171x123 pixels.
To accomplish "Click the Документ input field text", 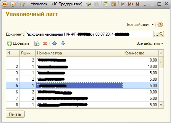I will (x=89, y=34).
